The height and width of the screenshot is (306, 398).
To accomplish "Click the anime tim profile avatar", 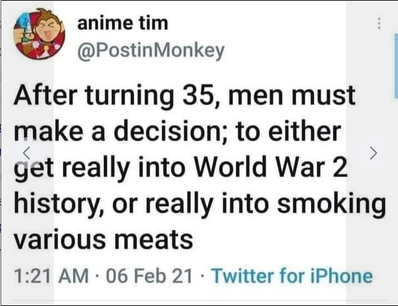I will tap(39, 35).
